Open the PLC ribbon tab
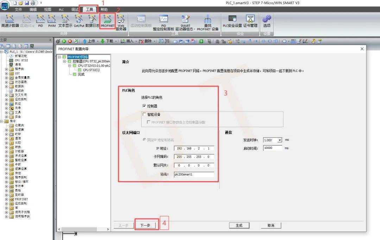380x240 pixels. point(61,10)
